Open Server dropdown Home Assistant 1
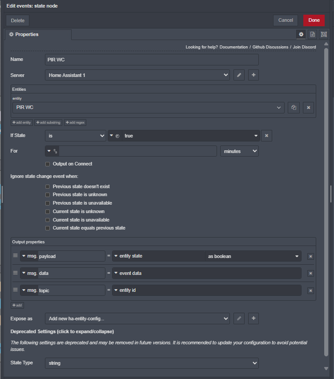This screenshot has height=379, width=334. click(x=137, y=75)
